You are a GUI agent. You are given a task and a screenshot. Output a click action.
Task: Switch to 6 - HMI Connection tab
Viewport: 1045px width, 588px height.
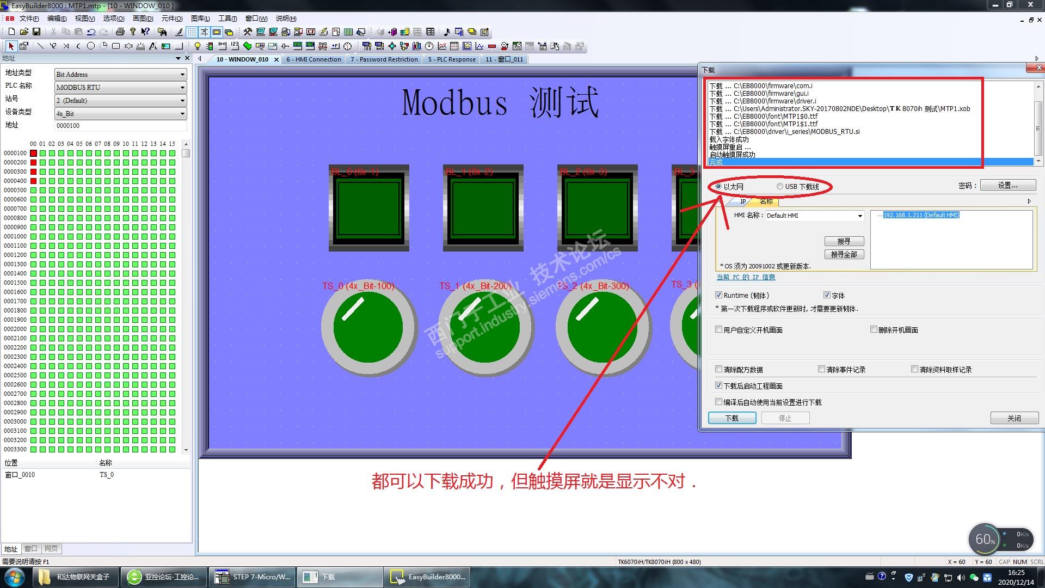(313, 59)
